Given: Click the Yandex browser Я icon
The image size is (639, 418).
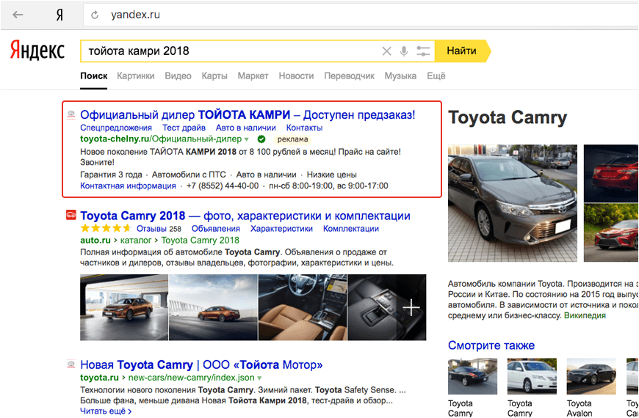Looking at the screenshot, I should click(59, 15).
